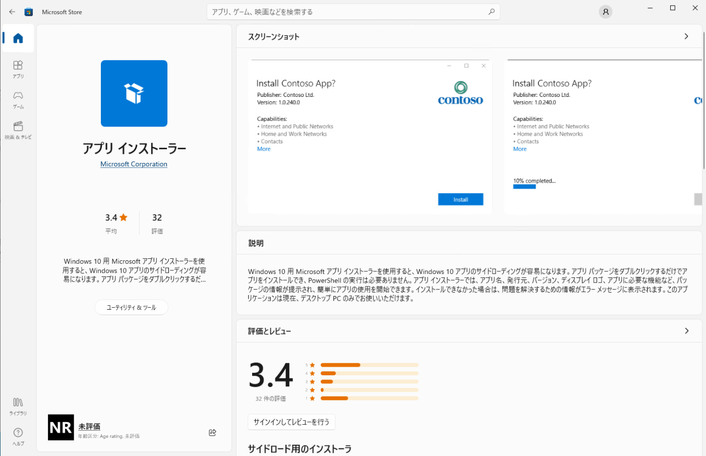Go back with the back arrow
The height and width of the screenshot is (456, 706).
coord(12,12)
